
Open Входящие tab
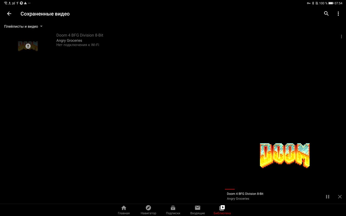point(198,210)
